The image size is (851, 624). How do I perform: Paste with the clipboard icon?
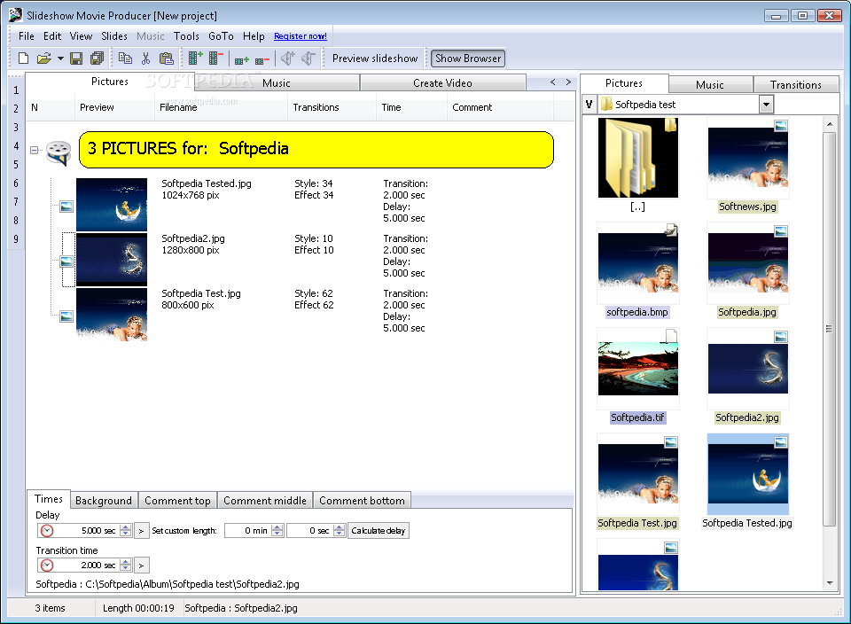(166, 58)
